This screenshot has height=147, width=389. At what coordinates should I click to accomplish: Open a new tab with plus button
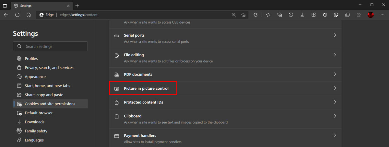tap(77, 6)
